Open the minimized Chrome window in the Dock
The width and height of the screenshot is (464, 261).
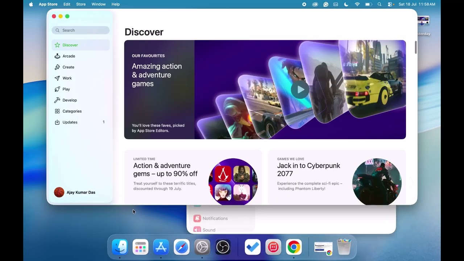[323, 248]
